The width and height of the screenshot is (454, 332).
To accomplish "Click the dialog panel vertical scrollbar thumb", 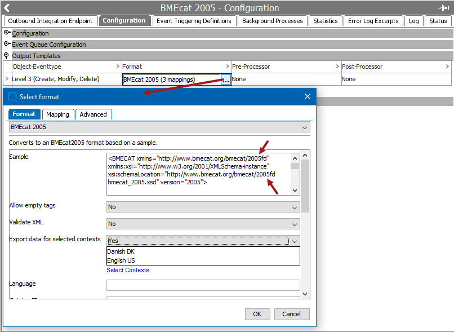I will (x=305, y=186).
